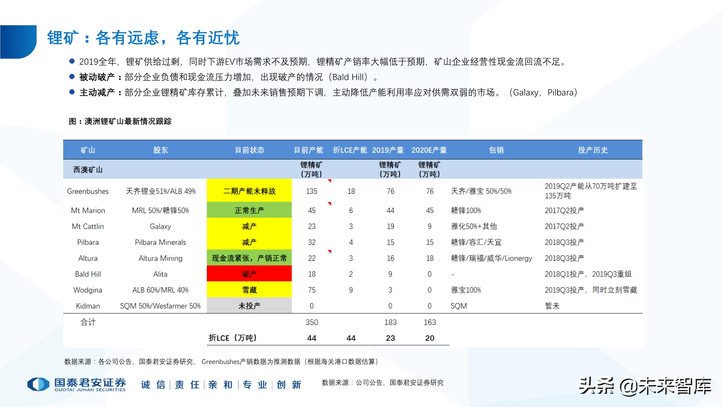The image size is (723, 407).
Task: Click shareholder cell 天齐锂业51%/ALB 49%
Action: click(161, 191)
